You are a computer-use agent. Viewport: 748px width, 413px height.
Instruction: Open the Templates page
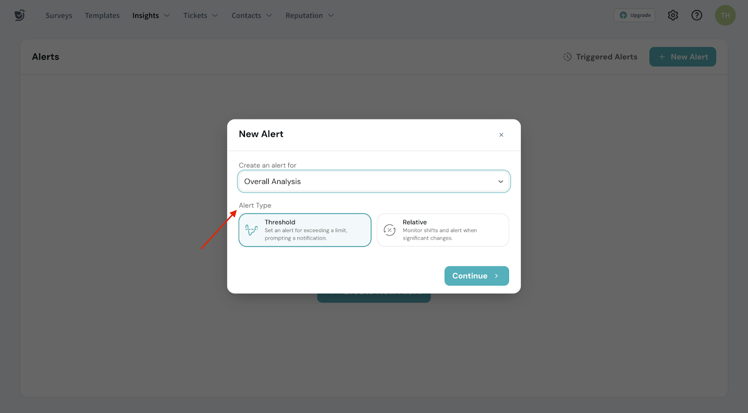(x=102, y=15)
